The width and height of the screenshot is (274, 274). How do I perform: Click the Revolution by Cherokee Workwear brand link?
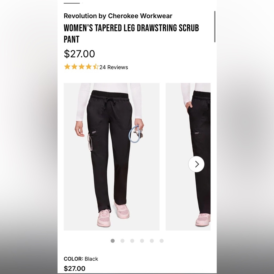pos(118,16)
